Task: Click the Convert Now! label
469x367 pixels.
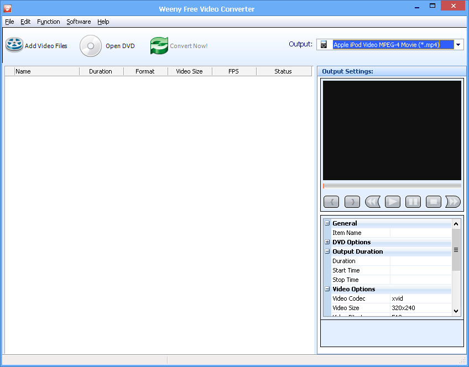Action: (189, 46)
